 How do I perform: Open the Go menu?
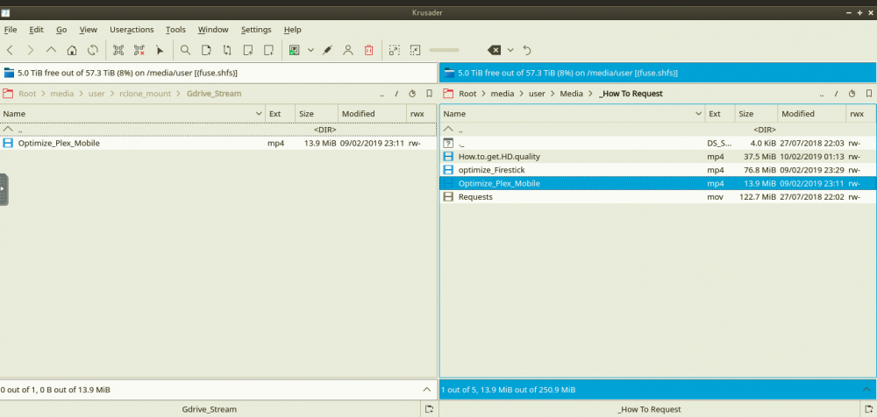tap(61, 30)
